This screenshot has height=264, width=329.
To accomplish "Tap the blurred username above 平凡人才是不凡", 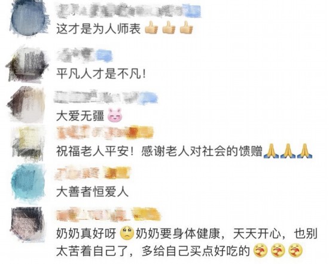I will pos(85,55).
